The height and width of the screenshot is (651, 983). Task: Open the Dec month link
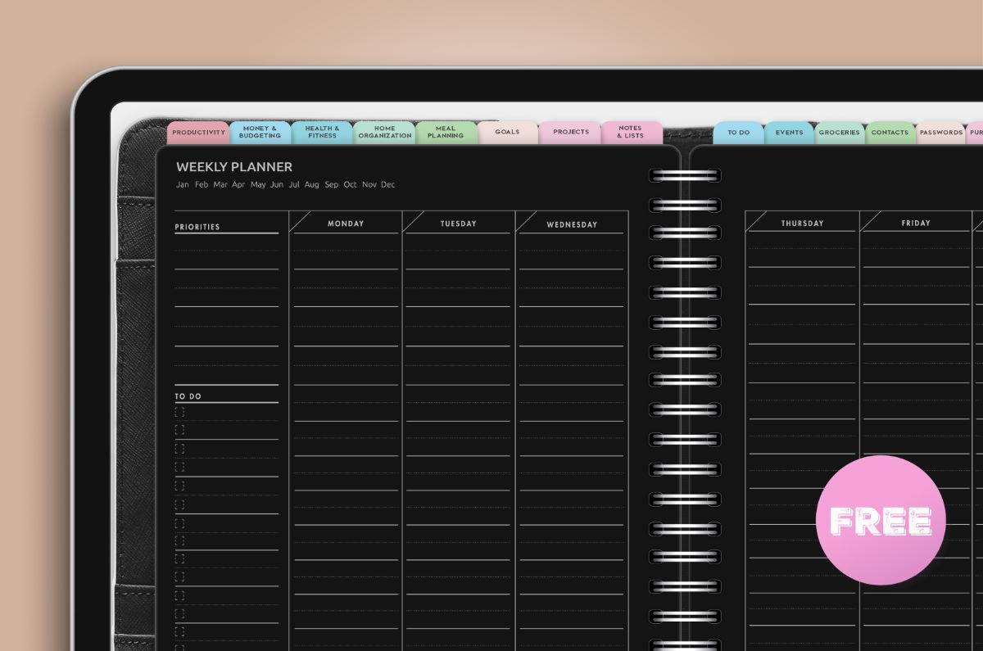coord(388,185)
